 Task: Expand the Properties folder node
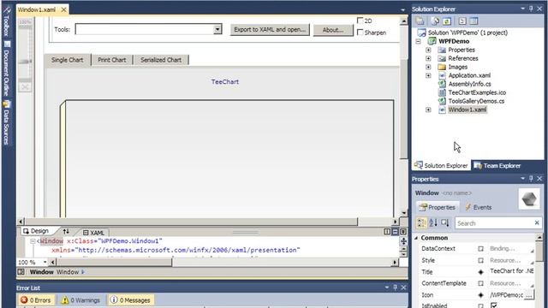pyautogui.click(x=428, y=50)
